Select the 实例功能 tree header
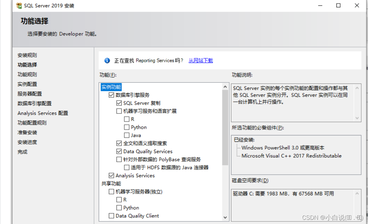Viewport: 368px width, 224px height. tap(111, 87)
